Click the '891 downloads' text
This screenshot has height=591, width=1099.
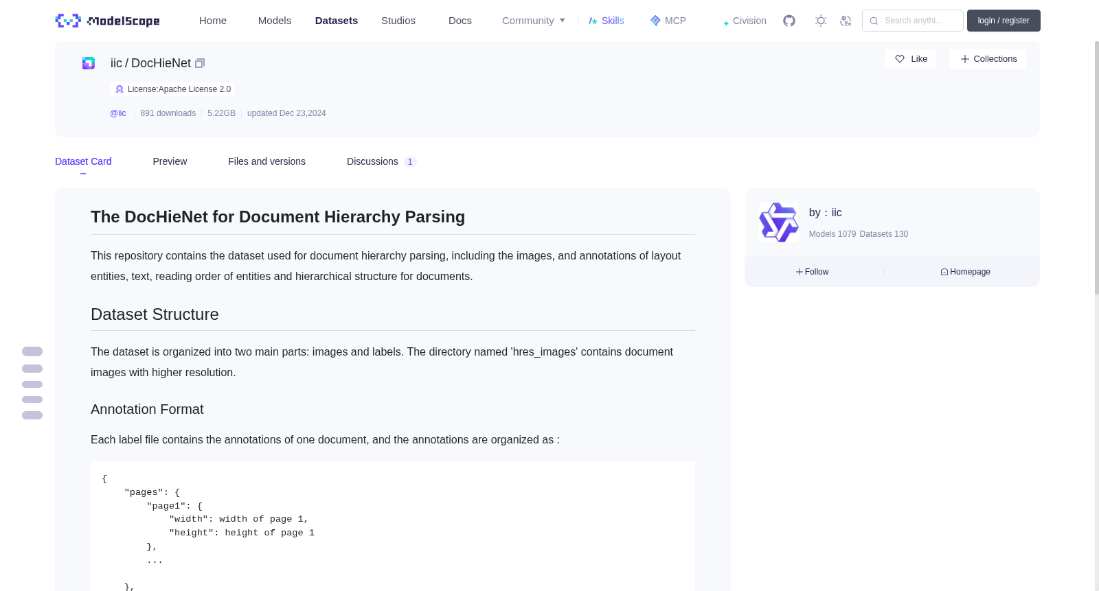[168, 113]
